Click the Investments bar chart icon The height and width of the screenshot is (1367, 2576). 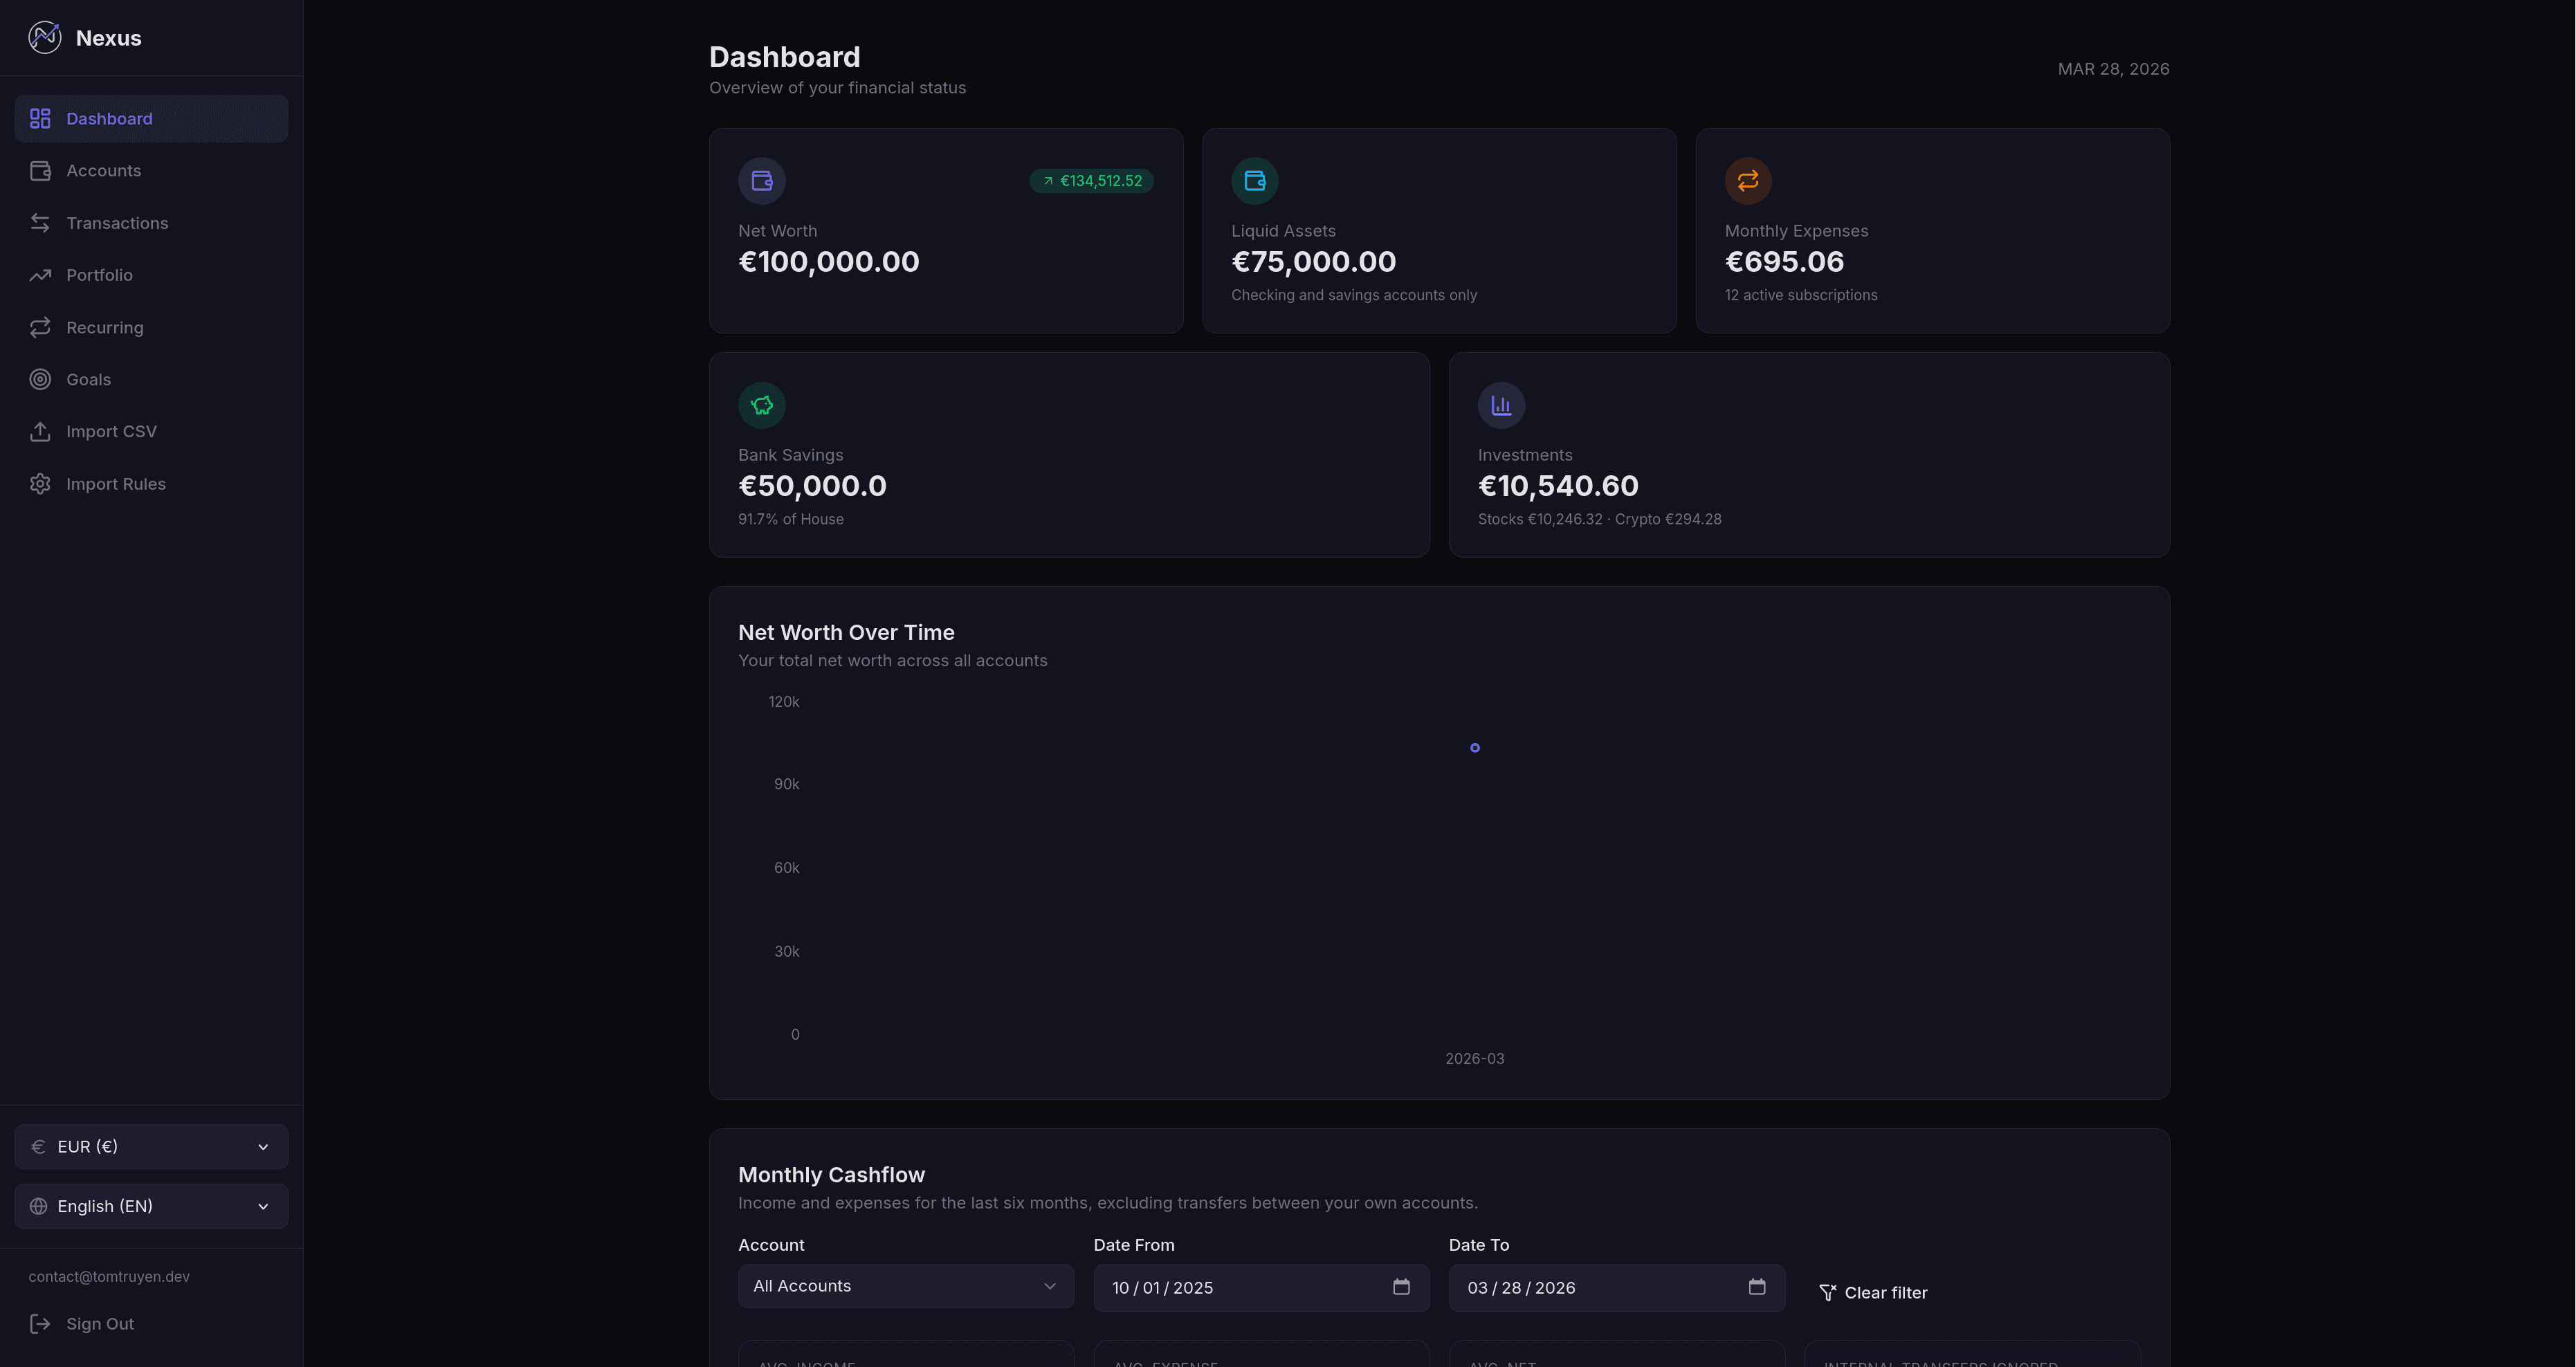(1502, 404)
